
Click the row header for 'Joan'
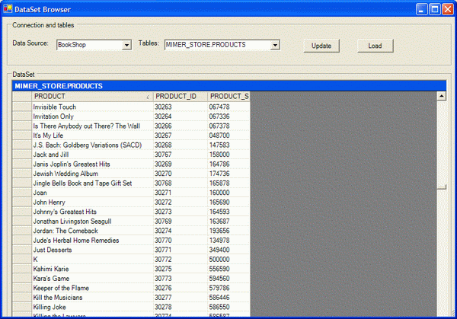pos(22,193)
